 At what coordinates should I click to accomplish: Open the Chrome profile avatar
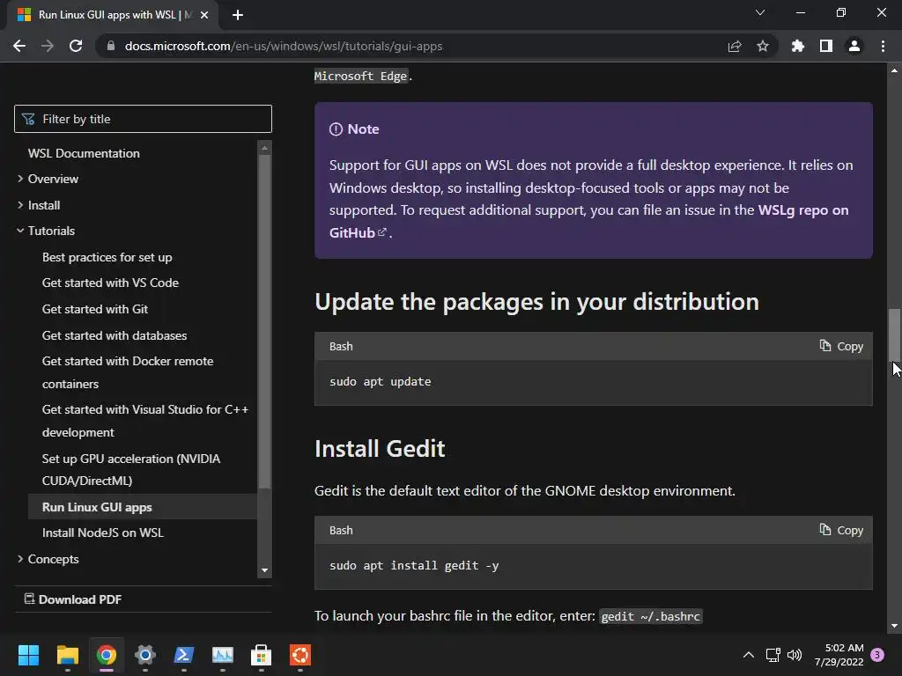[854, 46]
